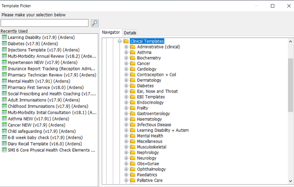Image resolution: width=294 pixels, height=187 pixels.
Task: Click the Clinical Templates folder icon
Action: pyautogui.click(x=126, y=41)
